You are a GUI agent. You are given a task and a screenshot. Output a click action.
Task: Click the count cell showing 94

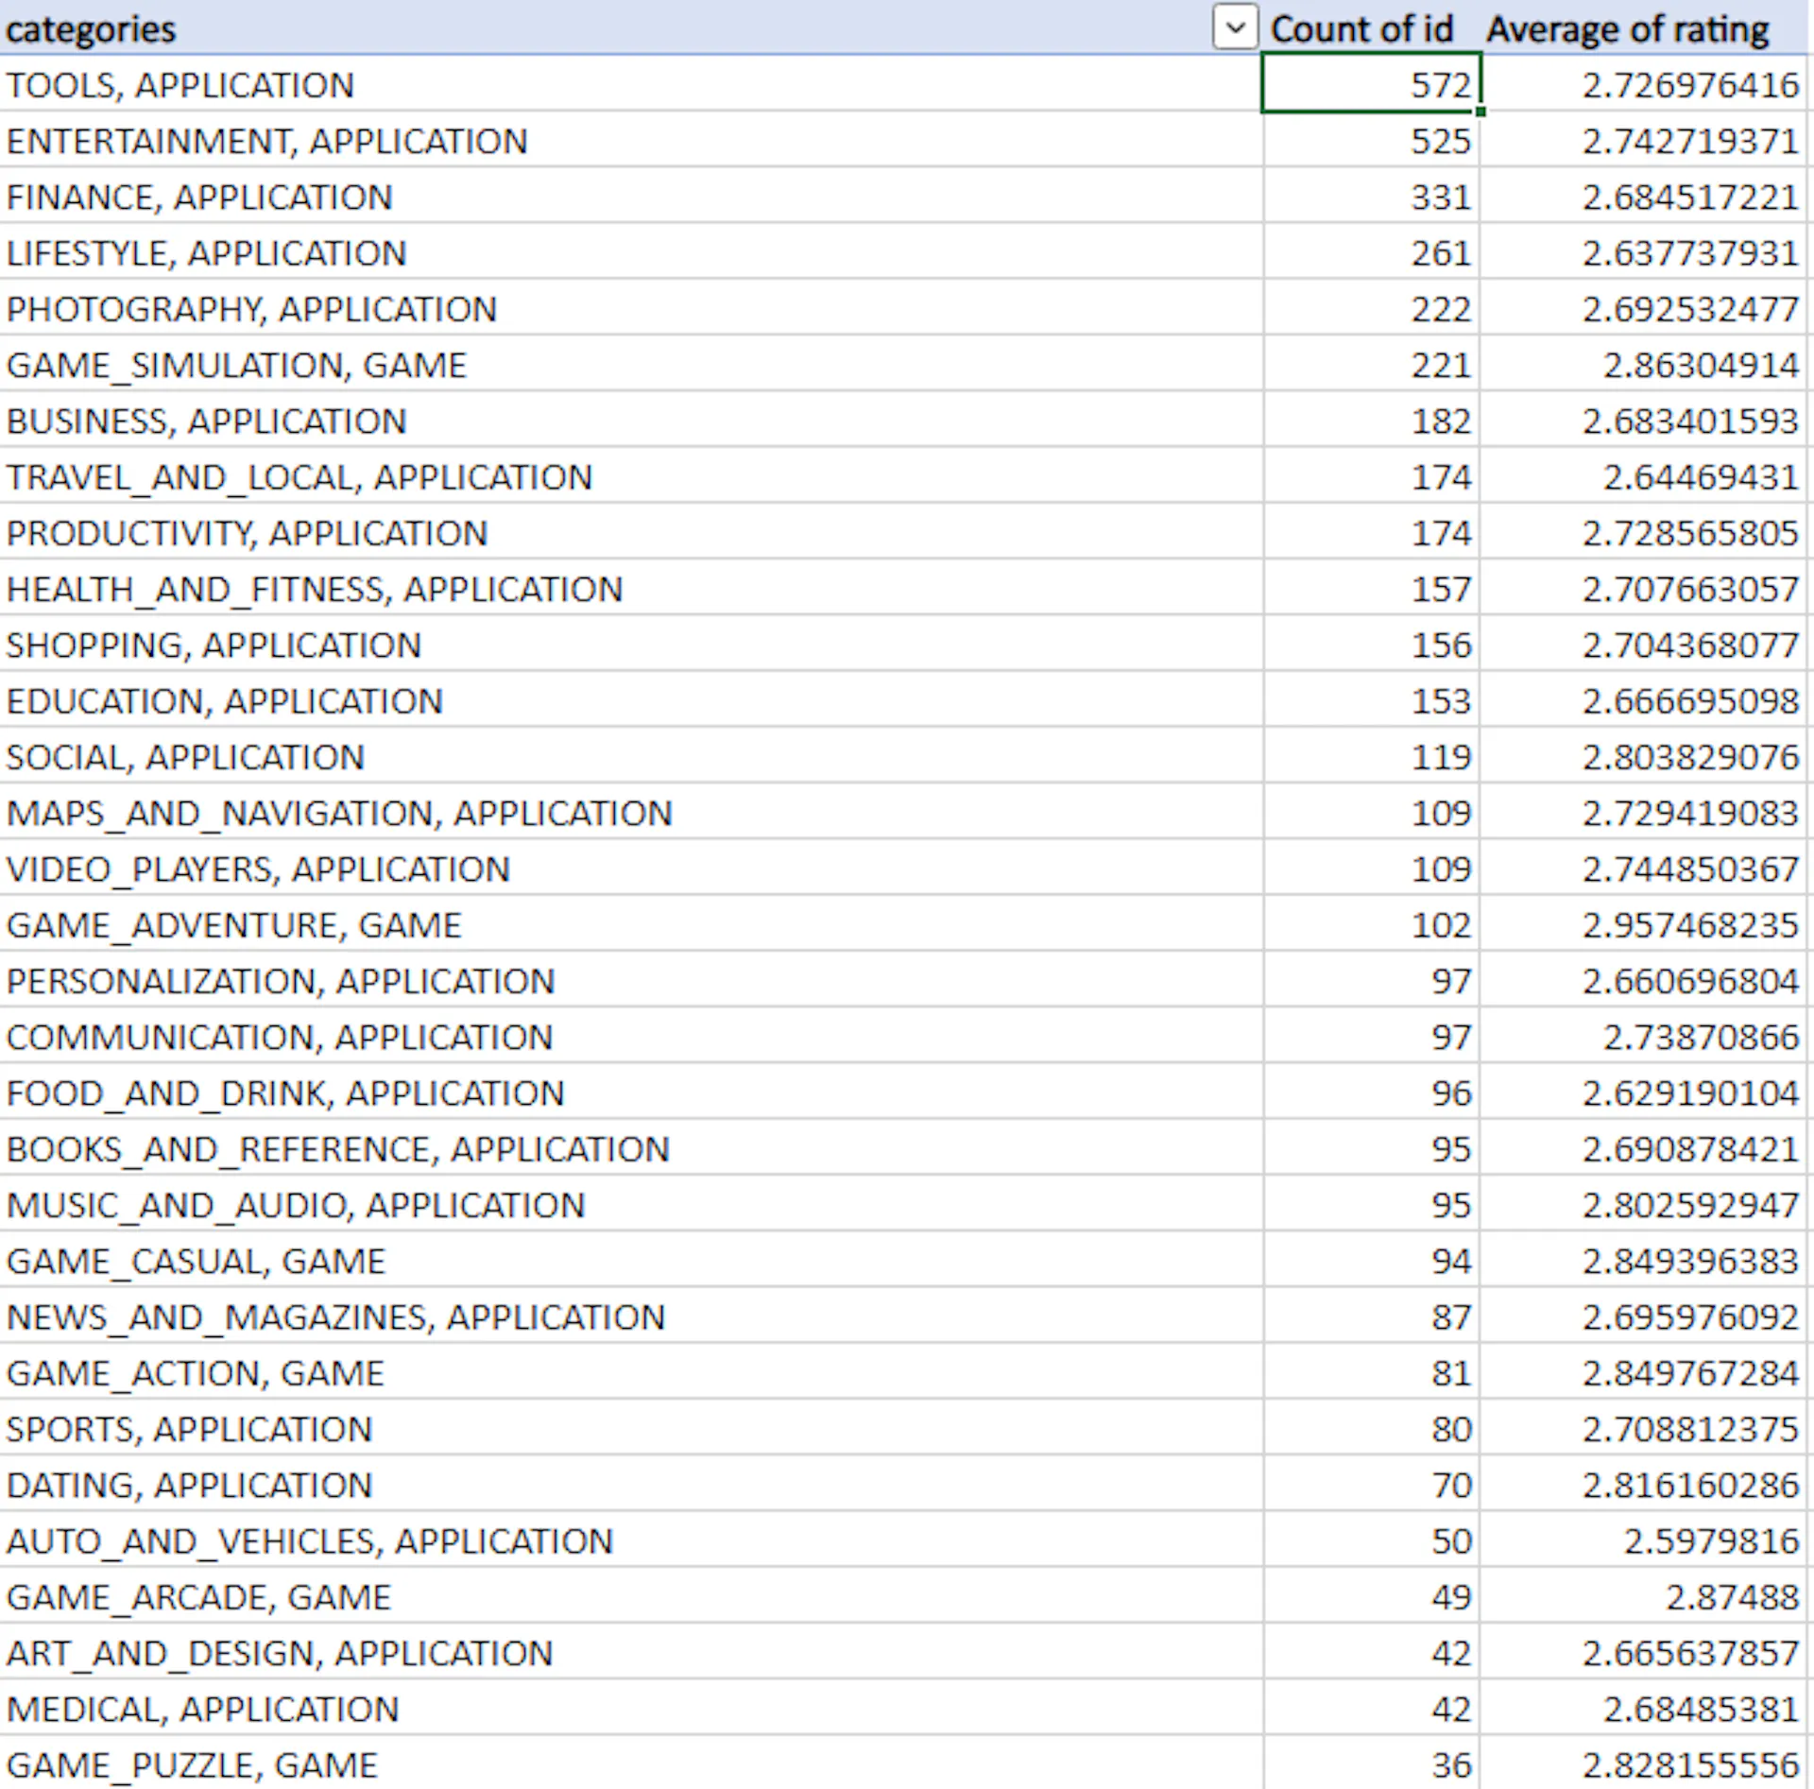tap(1371, 1261)
